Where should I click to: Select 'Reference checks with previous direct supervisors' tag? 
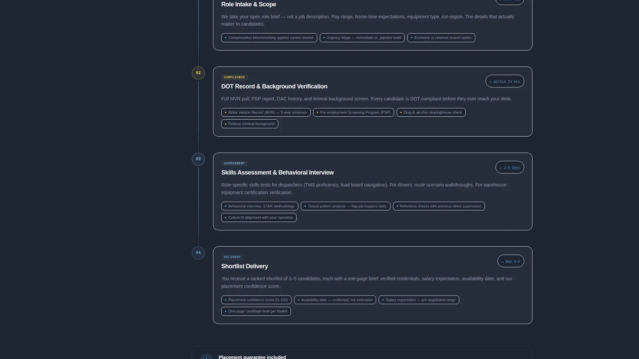click(439, 206)
